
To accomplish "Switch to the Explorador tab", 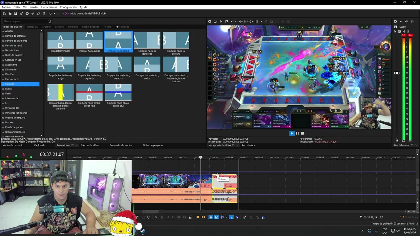I will coord(40,145).
